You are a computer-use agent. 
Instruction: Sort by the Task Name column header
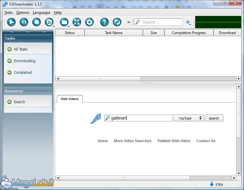click(x=114, y=33)
